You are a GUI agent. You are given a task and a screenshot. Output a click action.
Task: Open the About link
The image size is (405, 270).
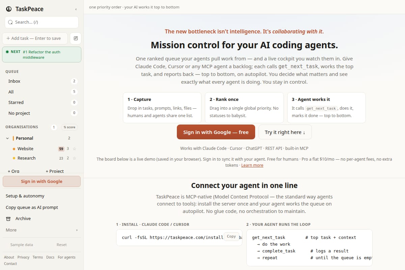pos(9,257)
